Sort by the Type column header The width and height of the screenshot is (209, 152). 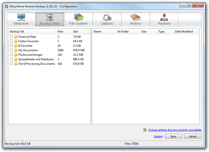tap(165, 32)
